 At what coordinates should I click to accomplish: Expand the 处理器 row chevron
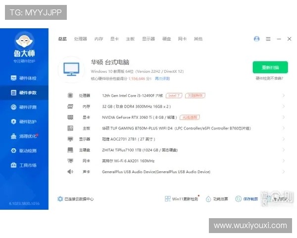pos(283,95)
